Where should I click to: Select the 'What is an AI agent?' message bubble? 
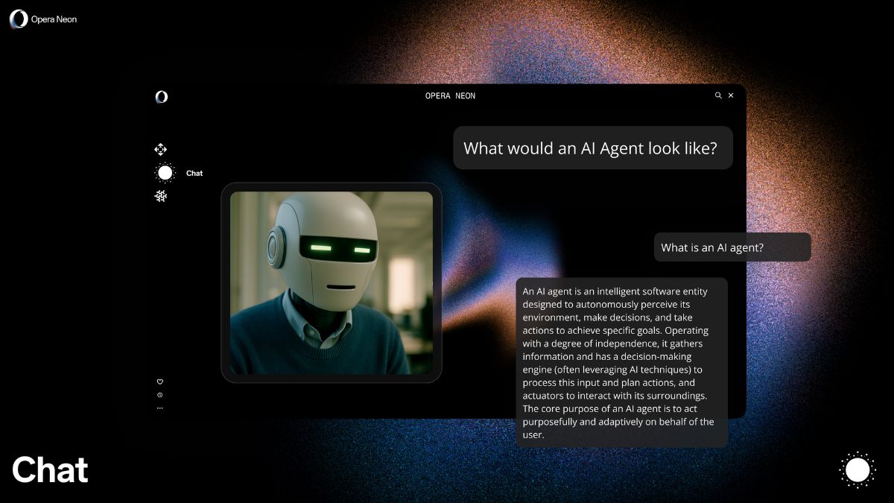pyautogui.click(x=732, y=247)
